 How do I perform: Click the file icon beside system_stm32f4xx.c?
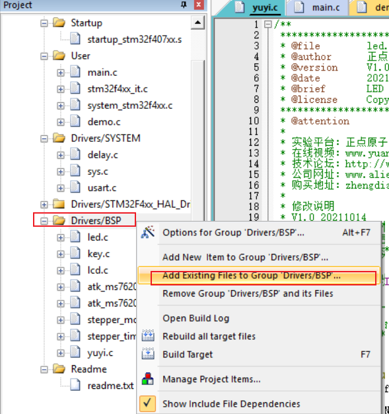pos(75,105)
